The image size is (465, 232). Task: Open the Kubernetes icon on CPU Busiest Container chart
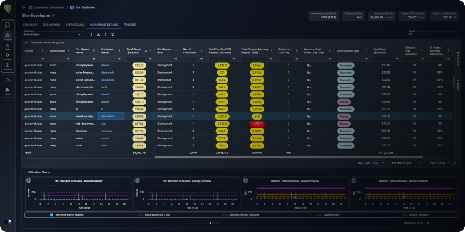click(x=29, y=180)
